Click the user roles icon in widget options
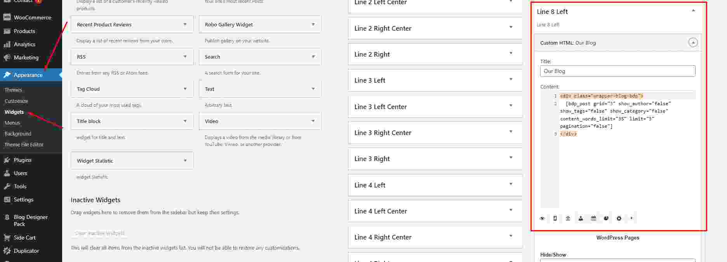Screen dimensions: 727x262 581,219
